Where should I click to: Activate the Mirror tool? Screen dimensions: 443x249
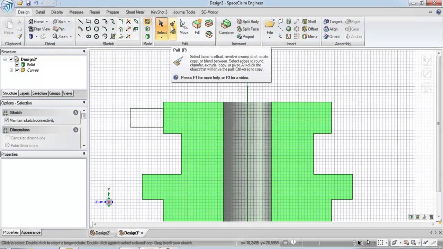(x=310, y=37)
